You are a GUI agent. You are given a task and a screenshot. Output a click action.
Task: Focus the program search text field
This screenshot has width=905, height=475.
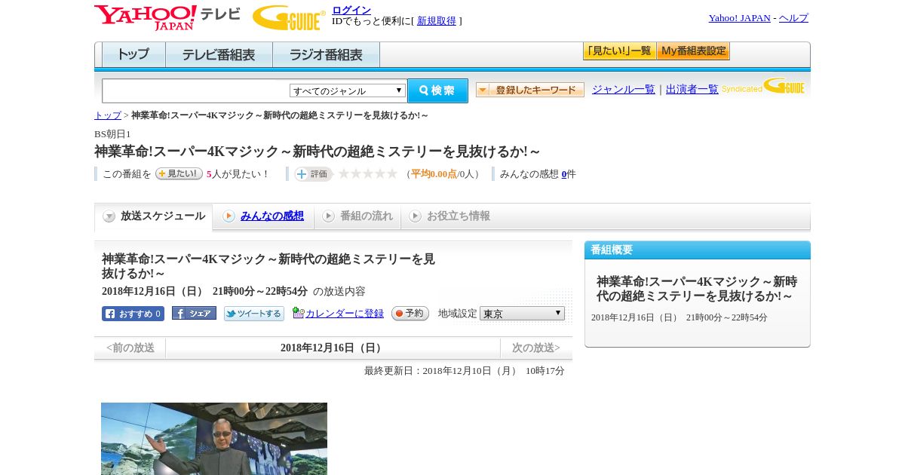click(x=196, y=90)
